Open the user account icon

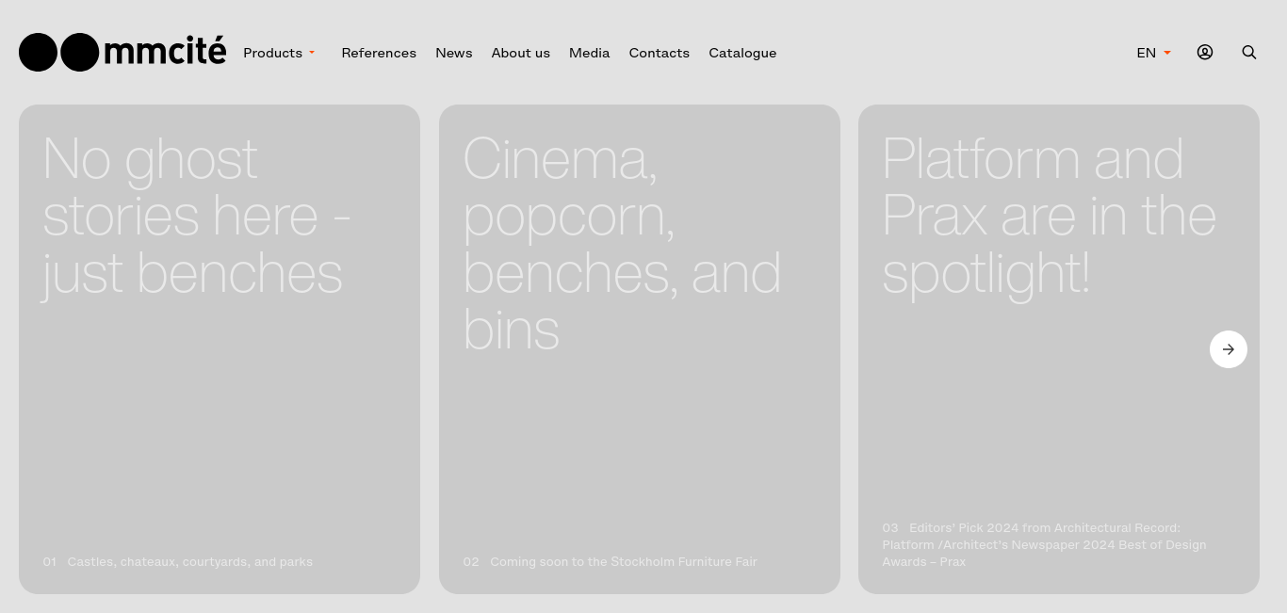pos(1205,53)
